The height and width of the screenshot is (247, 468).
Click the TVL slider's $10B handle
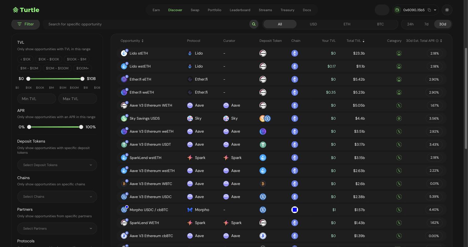coord(82,79)
